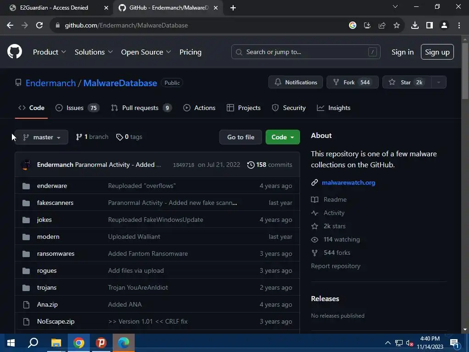Viewport: 469px width, 352px height.
Task: Open Chrome three-dot menu
Action: pyautogui.click(x=459, y=25)
